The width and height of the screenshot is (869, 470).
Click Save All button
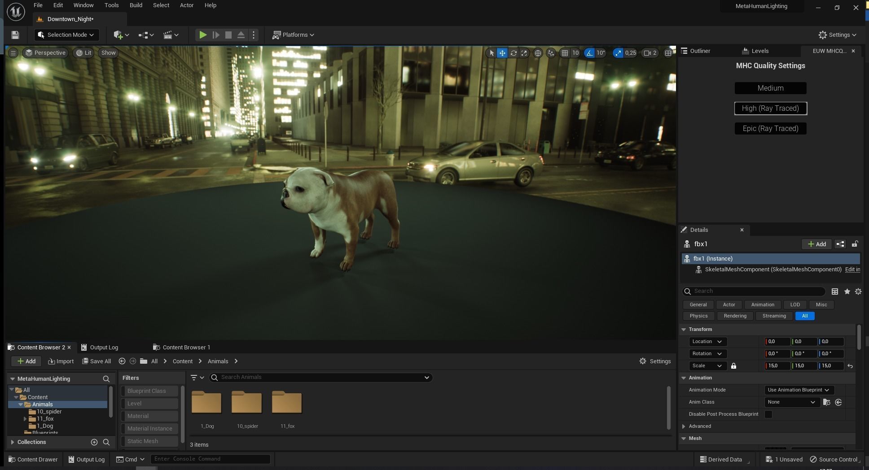[97, 361]
